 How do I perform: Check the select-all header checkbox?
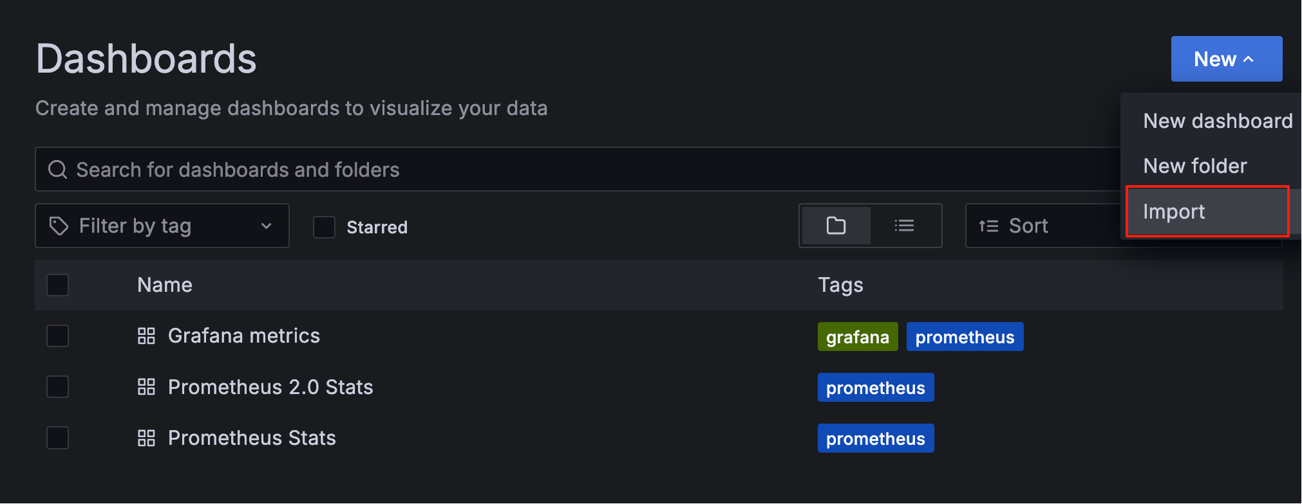[x=58, y=285]
